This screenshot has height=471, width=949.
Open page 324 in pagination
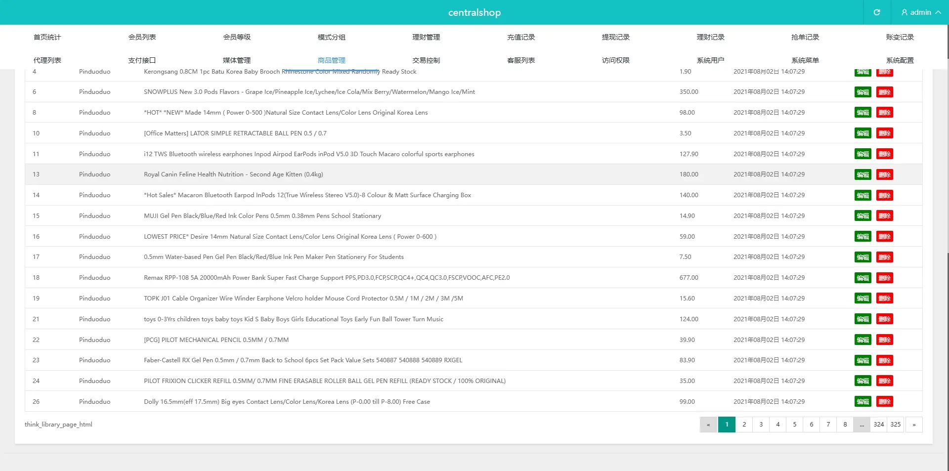click(878, 425)
